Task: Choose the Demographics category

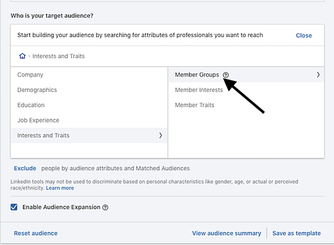Action: point(37,90)
